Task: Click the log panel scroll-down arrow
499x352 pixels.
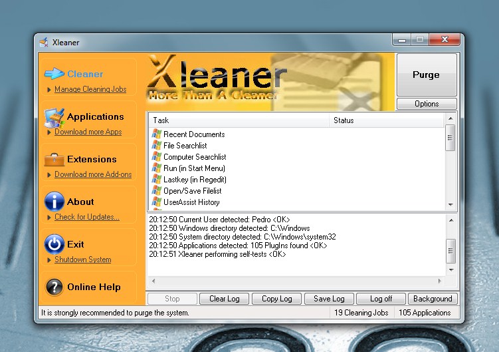Action: pos(451,270)
